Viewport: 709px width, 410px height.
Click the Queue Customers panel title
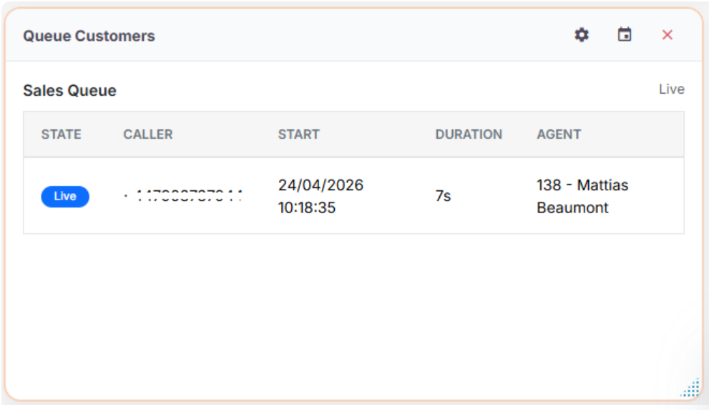click(x=89, y=36)
